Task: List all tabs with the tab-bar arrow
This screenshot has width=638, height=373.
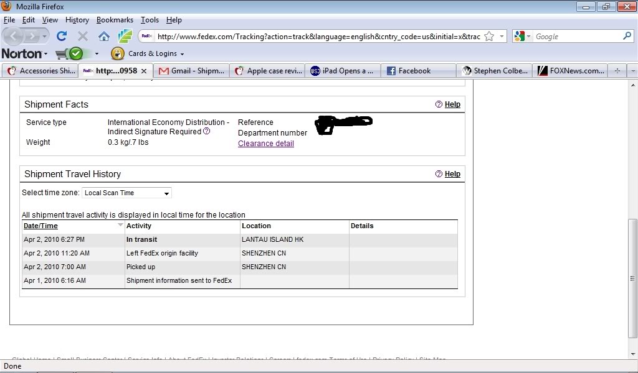Action: [633, 71]
